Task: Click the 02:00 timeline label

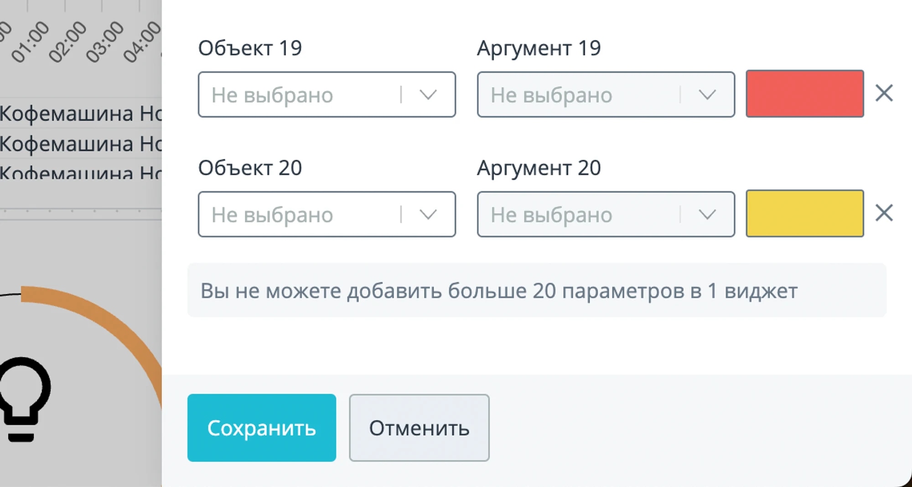Action: click(x=67, y=41)
